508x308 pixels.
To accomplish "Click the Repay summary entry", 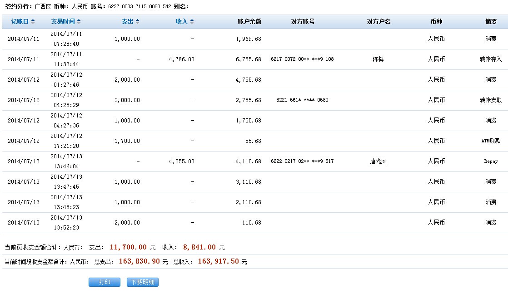I will click(491, 161).
